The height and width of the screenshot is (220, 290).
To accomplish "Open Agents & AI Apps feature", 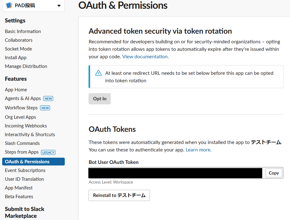I will tap(23, 98).
